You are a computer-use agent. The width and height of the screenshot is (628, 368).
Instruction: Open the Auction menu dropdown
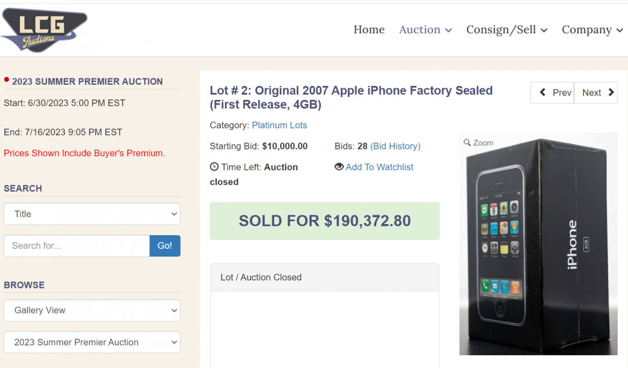pos(425,30)
